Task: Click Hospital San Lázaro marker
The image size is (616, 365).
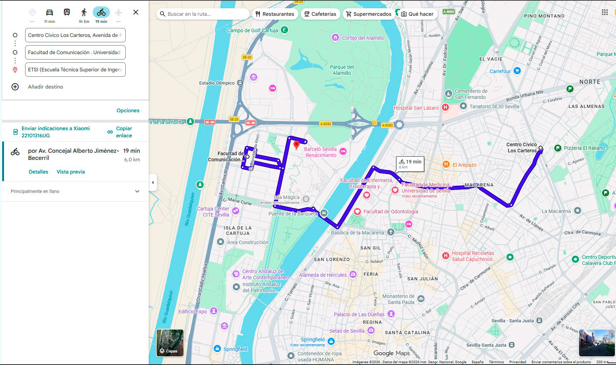Action: [x=445, y=107]
